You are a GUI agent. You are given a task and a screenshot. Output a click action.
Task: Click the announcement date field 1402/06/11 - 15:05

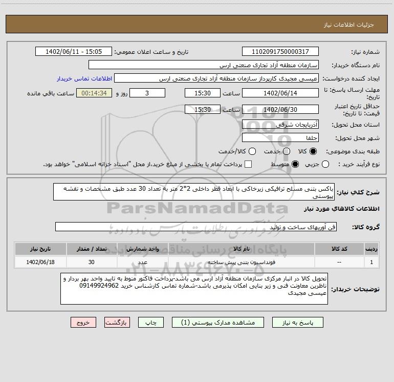pos(74,52)
